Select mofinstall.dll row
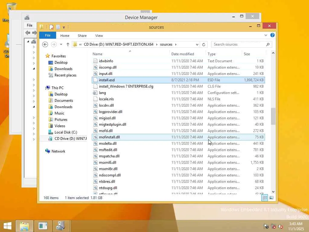The height and width of the screenshot is (232, 309). pyautogui.click(x=178, y=137)
